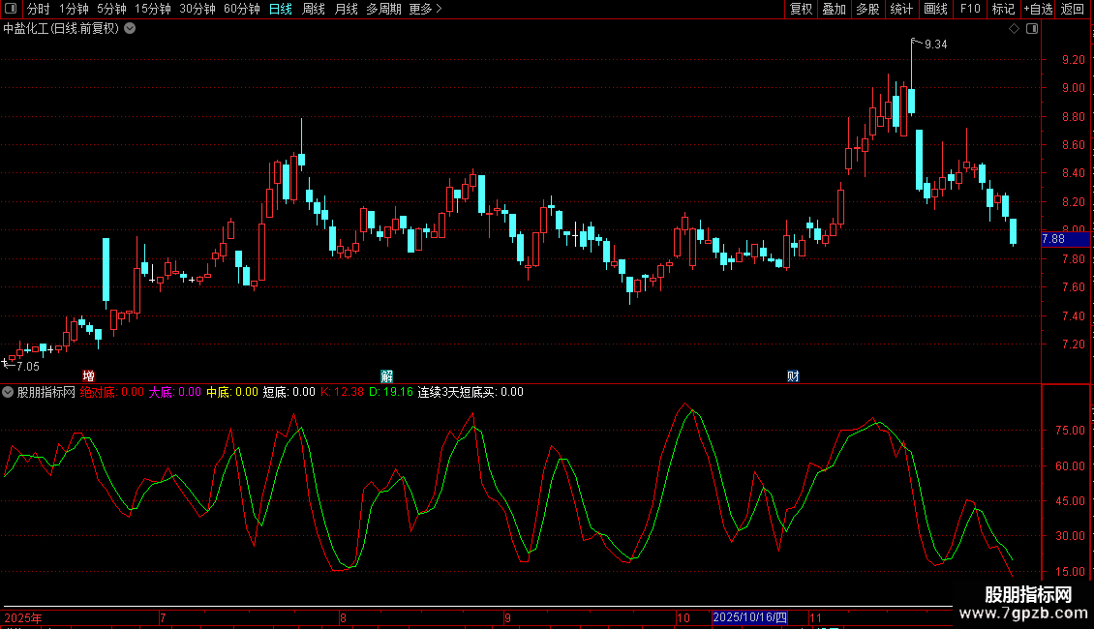
Task: Click the 叠加 overlay button
Action: [834, 9]
